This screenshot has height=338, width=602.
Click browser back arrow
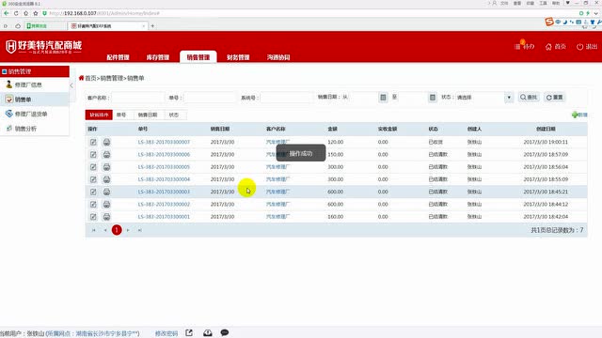(7, 13)
